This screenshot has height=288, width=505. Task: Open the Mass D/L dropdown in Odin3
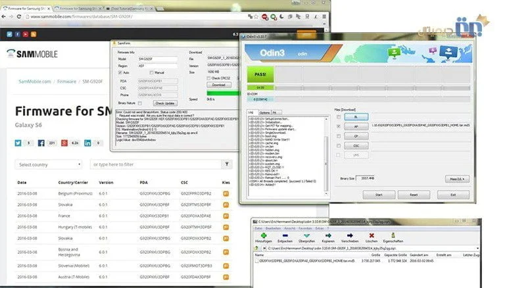point(457,179)
